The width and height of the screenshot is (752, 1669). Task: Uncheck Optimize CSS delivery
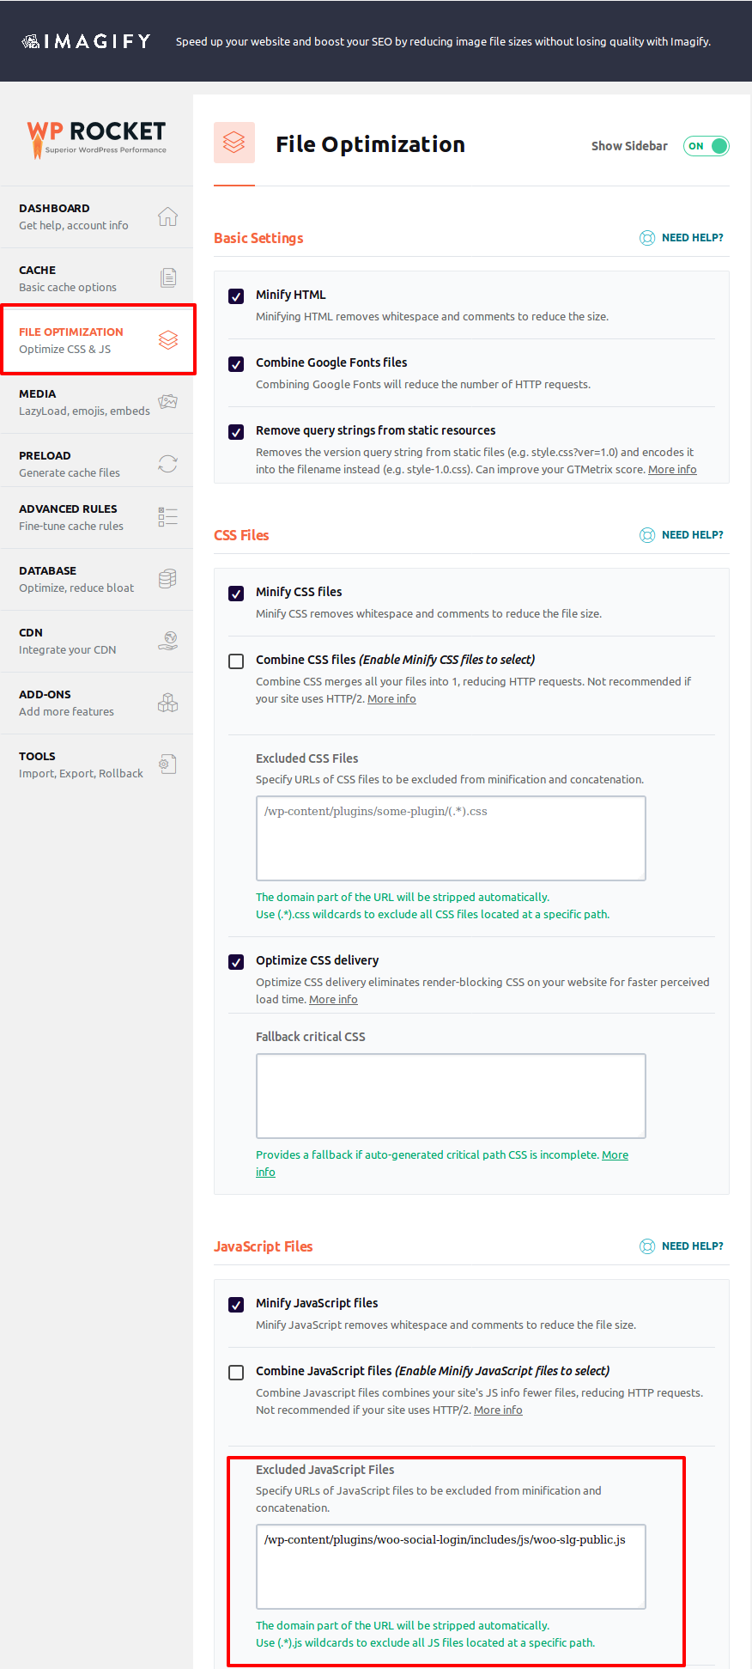click(236, 962)
